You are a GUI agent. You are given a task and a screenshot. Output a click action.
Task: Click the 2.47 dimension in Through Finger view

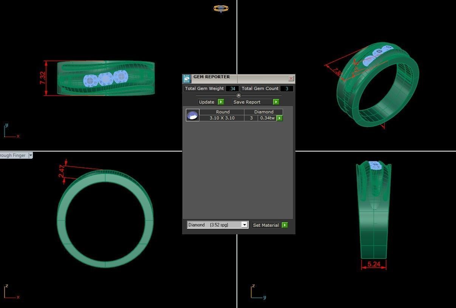click(62, 172)
